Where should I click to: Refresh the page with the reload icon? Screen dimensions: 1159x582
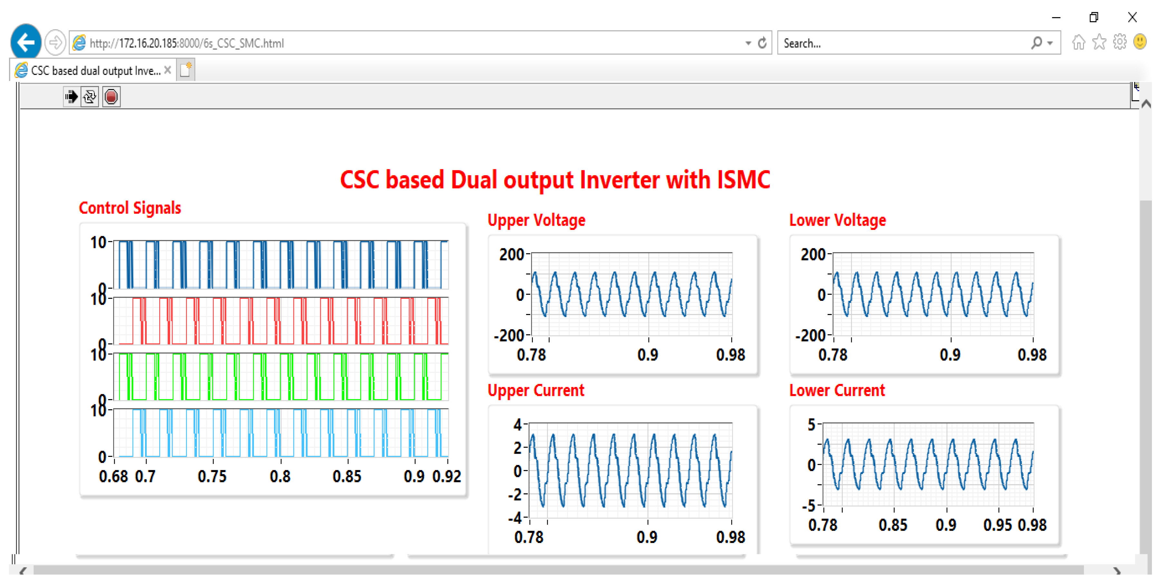click(762, 43)
